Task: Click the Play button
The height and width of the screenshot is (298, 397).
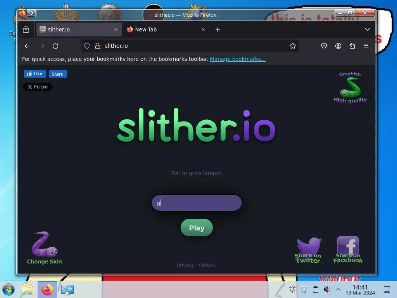Action: point(197,228)
